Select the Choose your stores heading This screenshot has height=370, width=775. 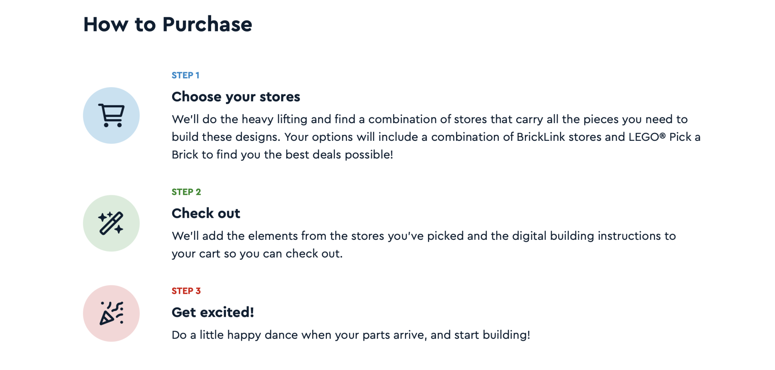[x=236, y=97]
